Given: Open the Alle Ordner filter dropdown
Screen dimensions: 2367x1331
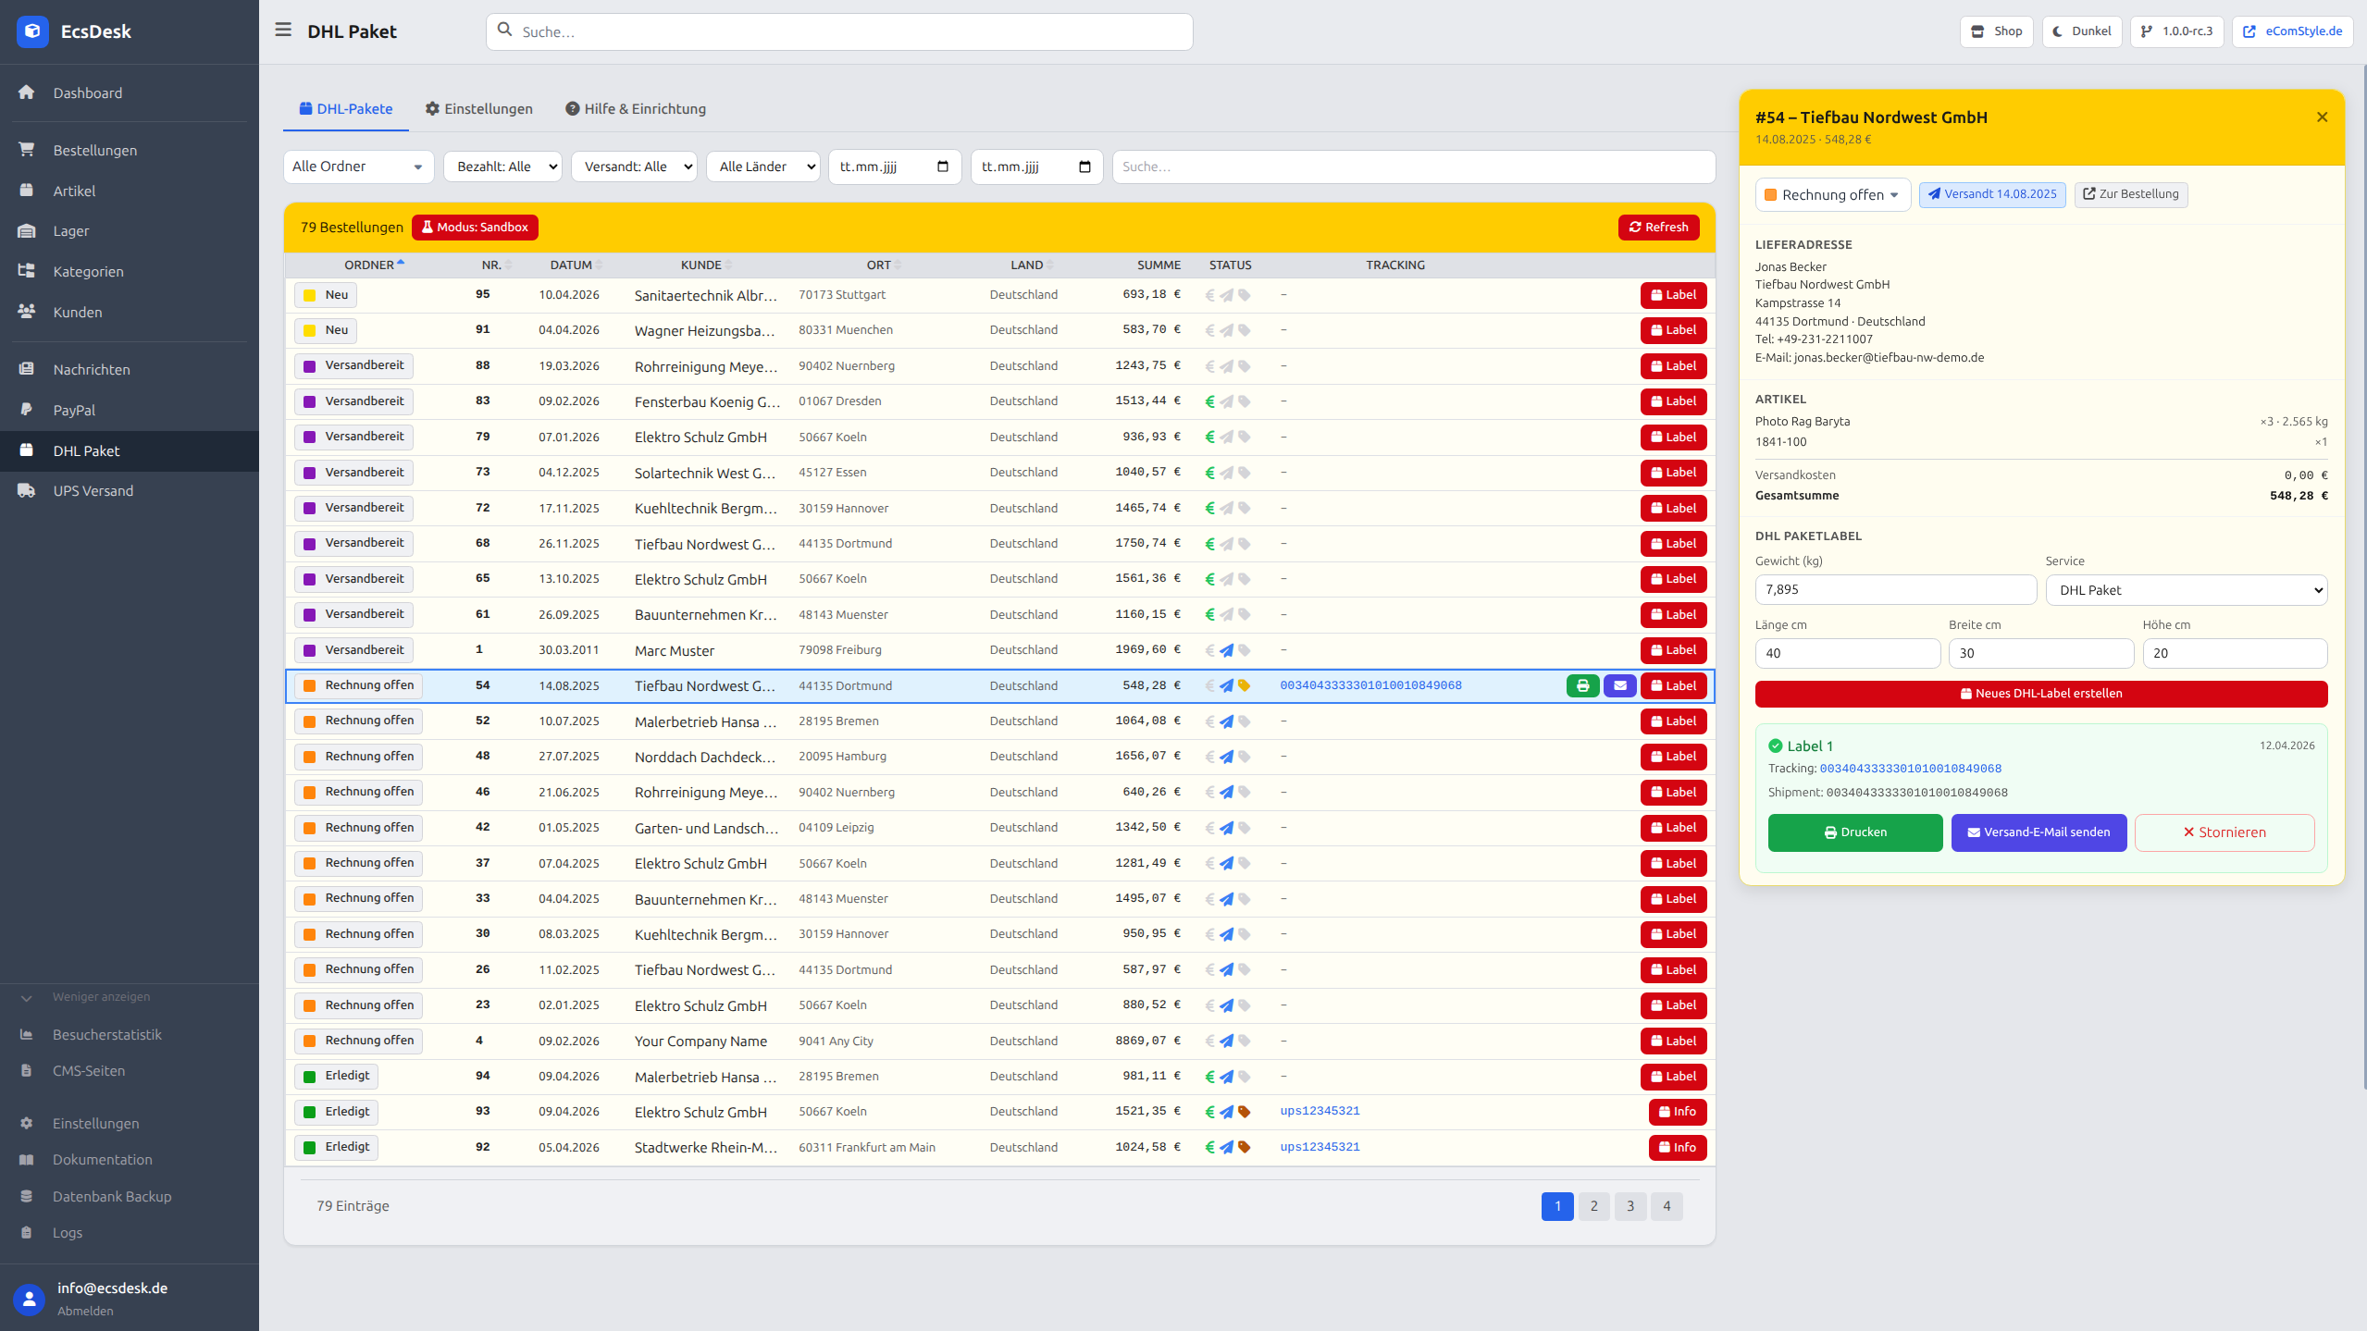Looking at the screenshot, I should pos(358,166).
